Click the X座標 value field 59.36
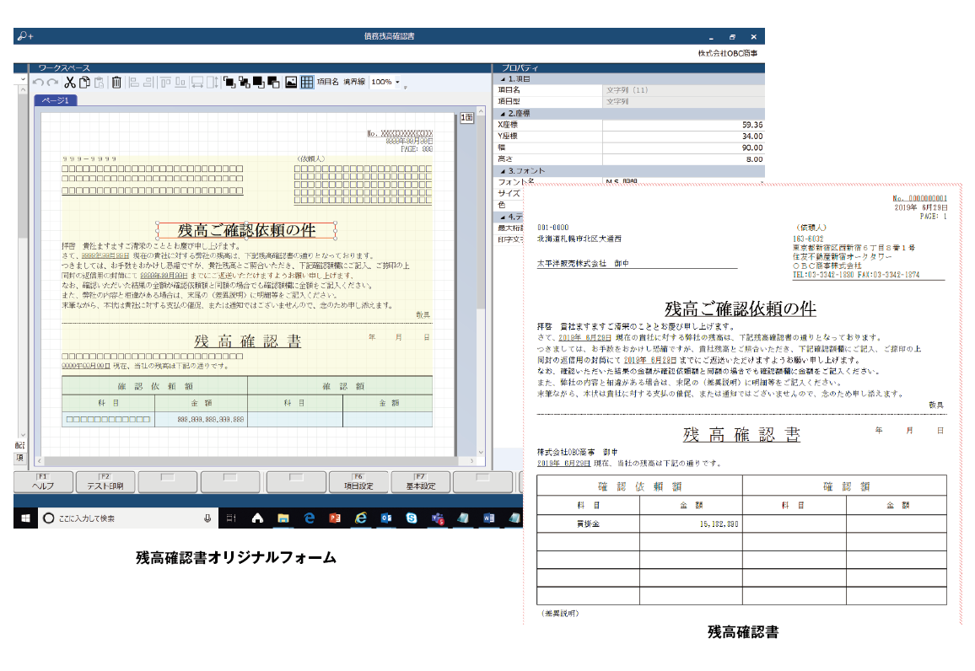 683,125
